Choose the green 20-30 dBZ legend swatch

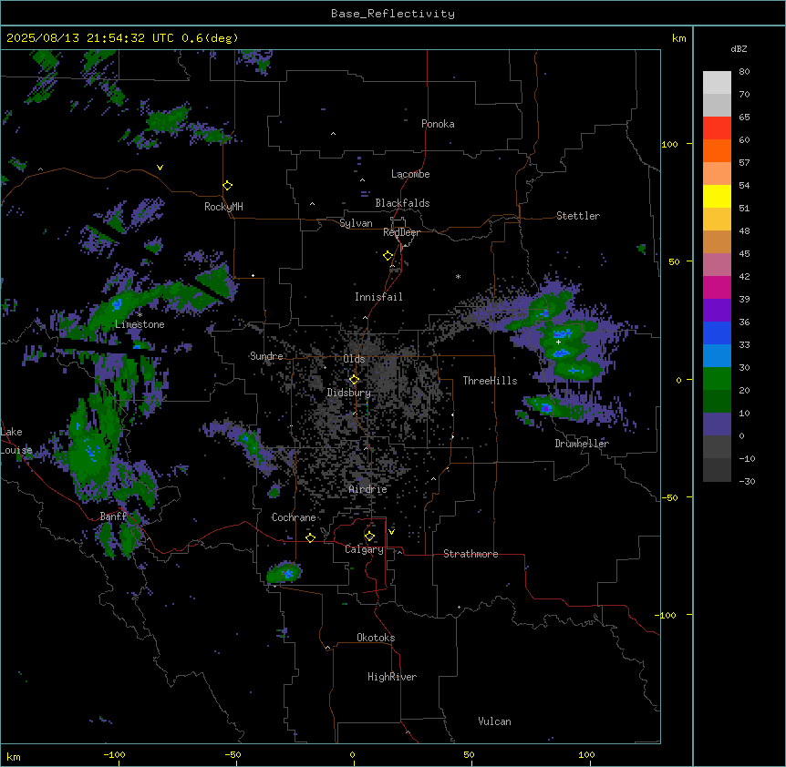pyautogui.click(x=717, y=379)
